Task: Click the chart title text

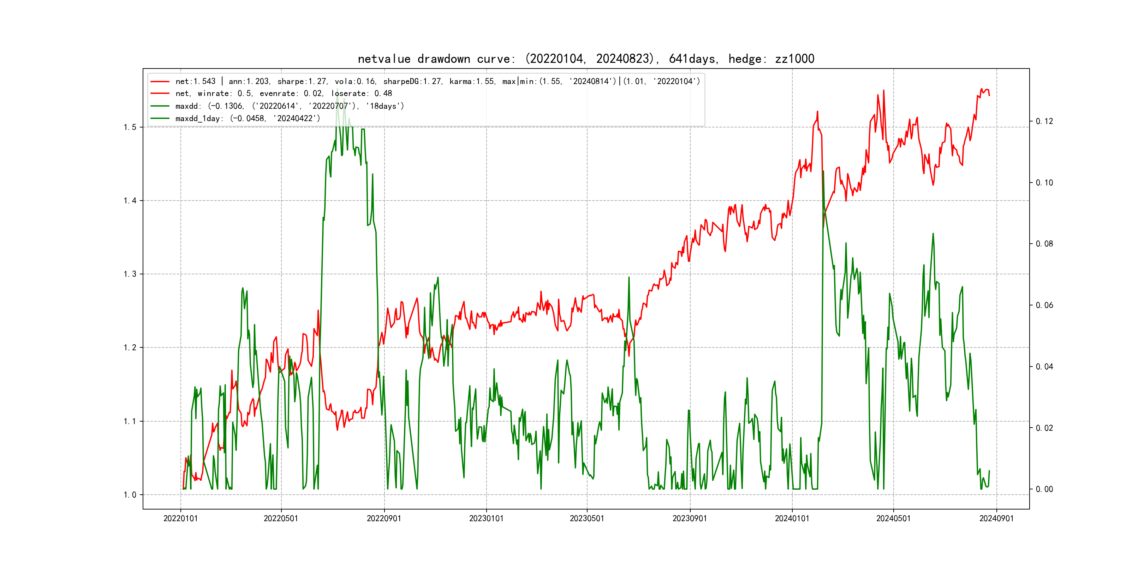Action: pyautogui.click(x=586, y=59)
